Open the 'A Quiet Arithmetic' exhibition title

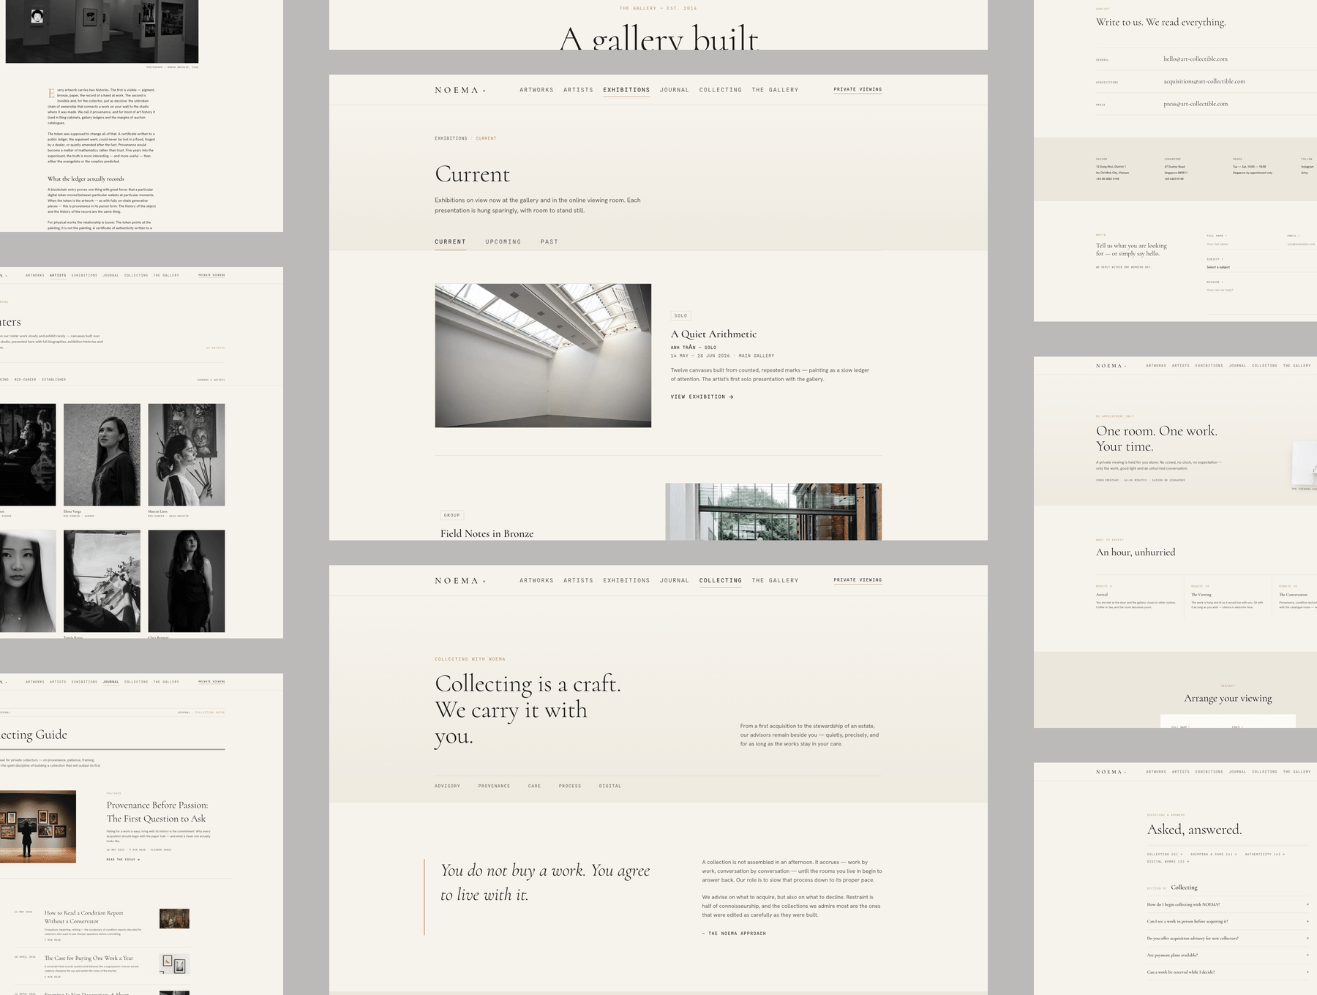[x=713, y=334]
